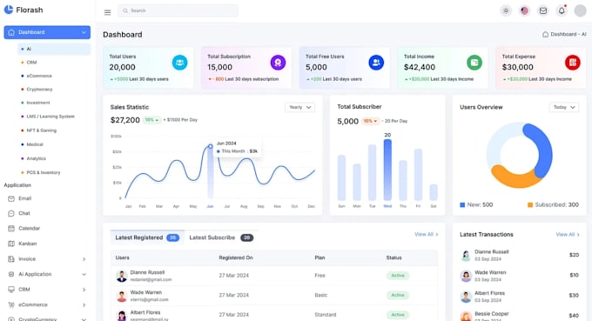592x321 pixels.
Task: Click View All in the registered users panel
Action: [427, 234]
